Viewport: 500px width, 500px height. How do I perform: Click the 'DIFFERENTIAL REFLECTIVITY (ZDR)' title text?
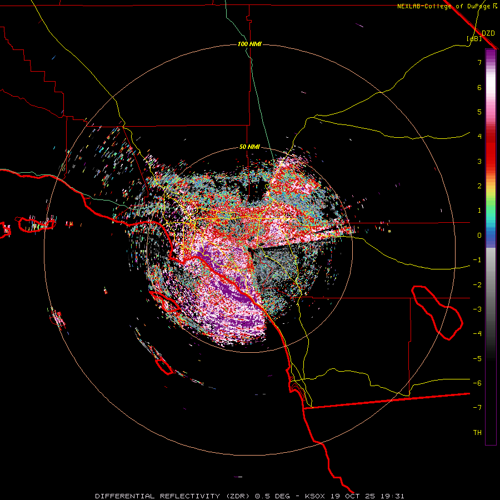coord(173,496)
